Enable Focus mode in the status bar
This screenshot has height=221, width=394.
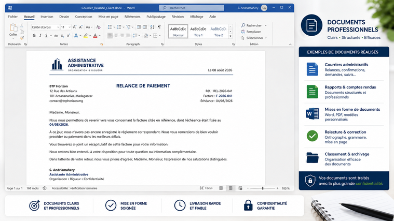(206, 188)
